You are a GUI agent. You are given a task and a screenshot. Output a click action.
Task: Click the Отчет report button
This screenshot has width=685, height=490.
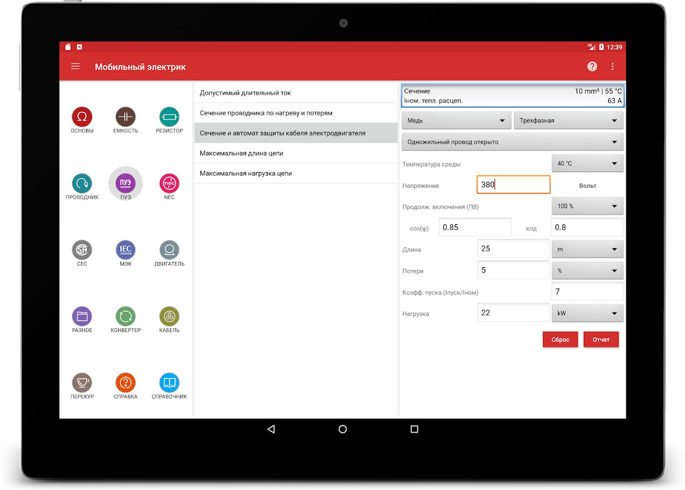601,339
